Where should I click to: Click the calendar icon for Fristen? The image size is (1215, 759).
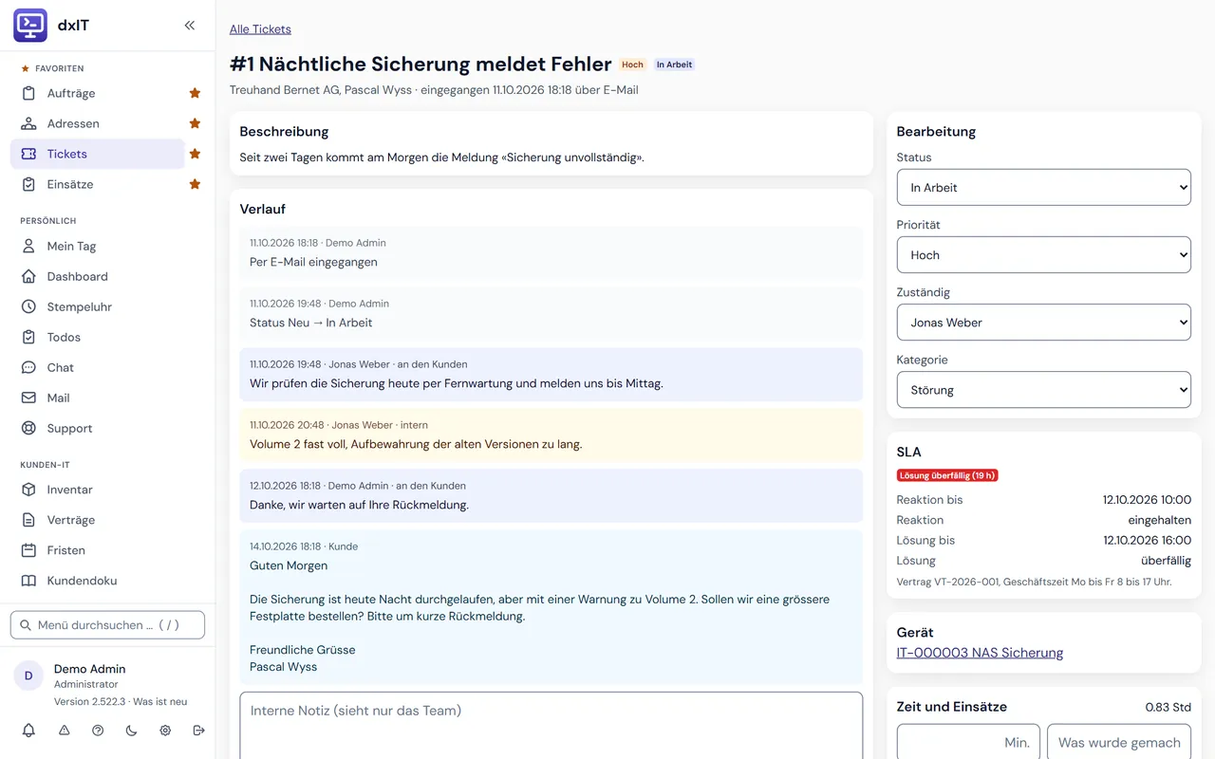click(28, 550)
